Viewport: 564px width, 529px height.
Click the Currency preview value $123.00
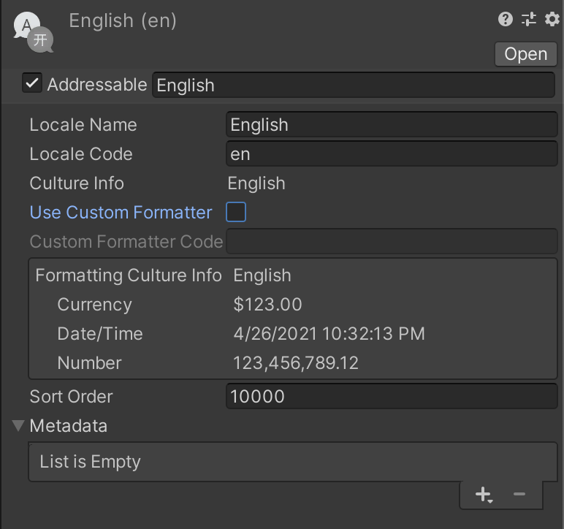(x=267, y=305)
